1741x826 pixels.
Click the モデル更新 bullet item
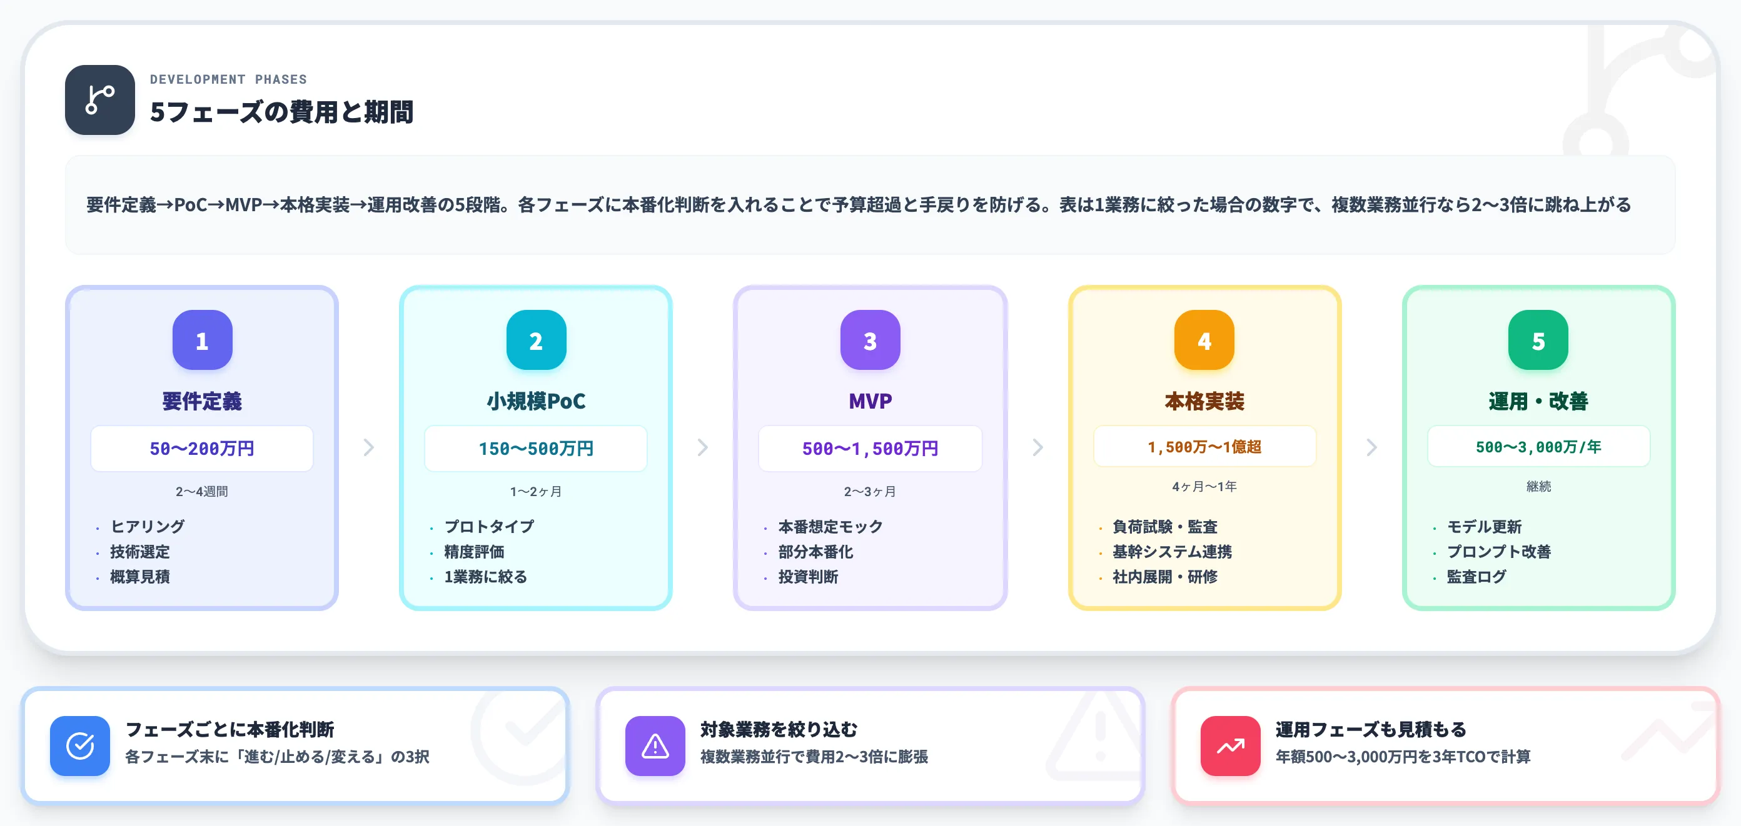tap(1484, 526)
